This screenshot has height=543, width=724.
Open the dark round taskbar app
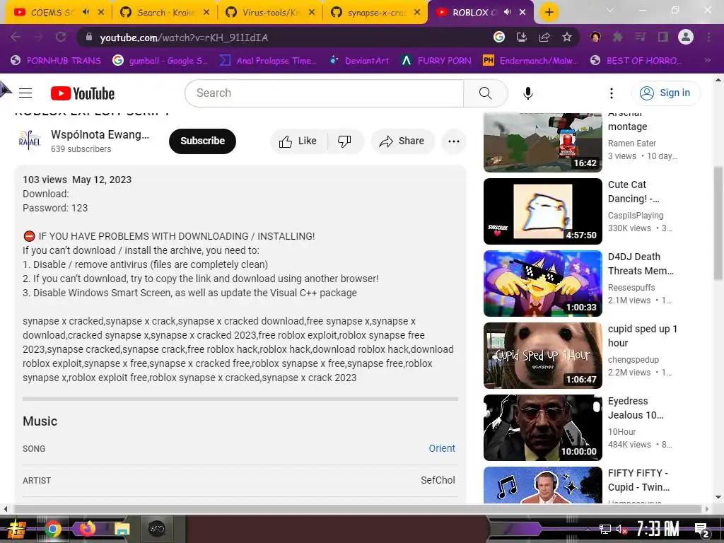[156, 529]
